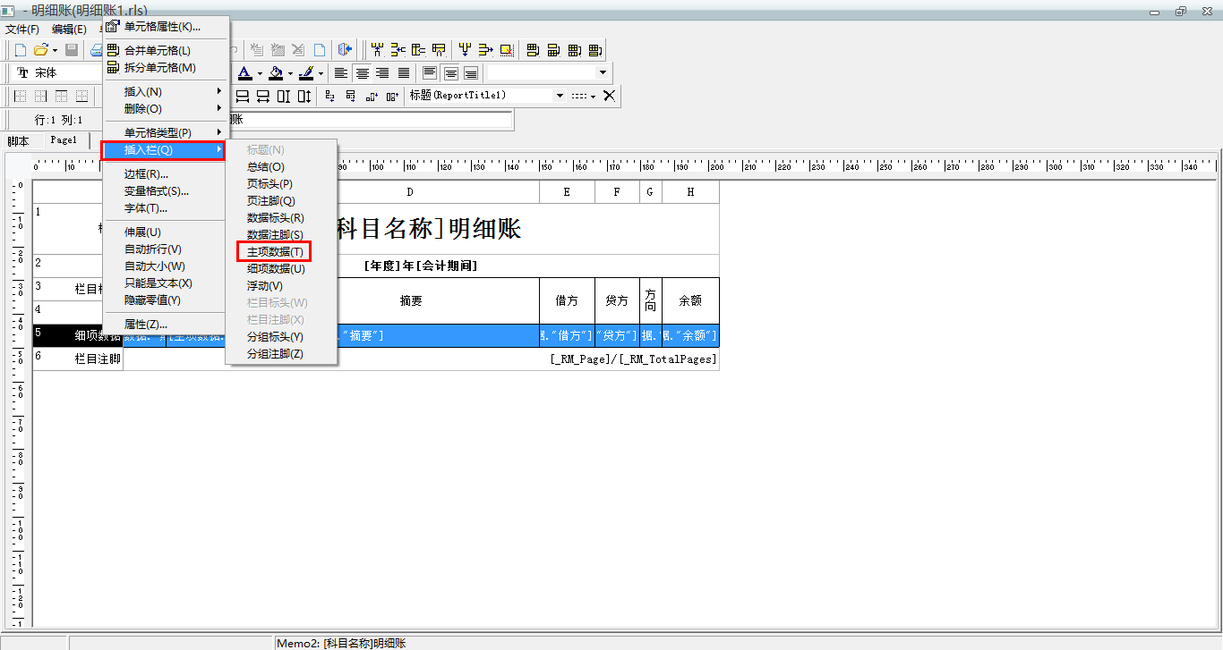Open the 标题(ReportTitle1) band dropdown
Screen dimensions: 1223x650
(x=560, y=96)
